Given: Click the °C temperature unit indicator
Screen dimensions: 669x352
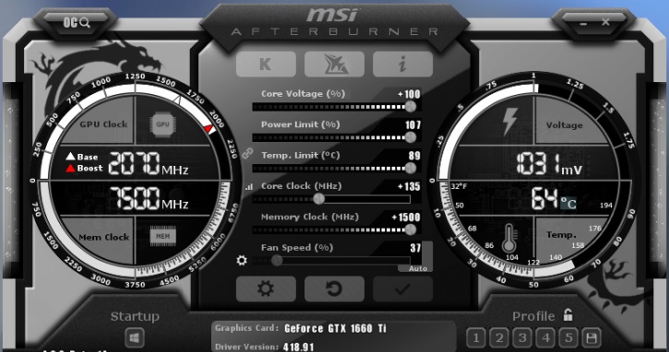Looking at the screenshot, I should [x=568, y=203].
